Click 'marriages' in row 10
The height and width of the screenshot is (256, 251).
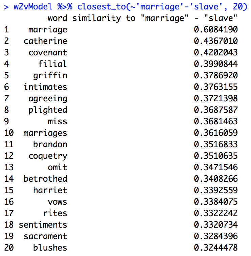[x=45, y=133]
